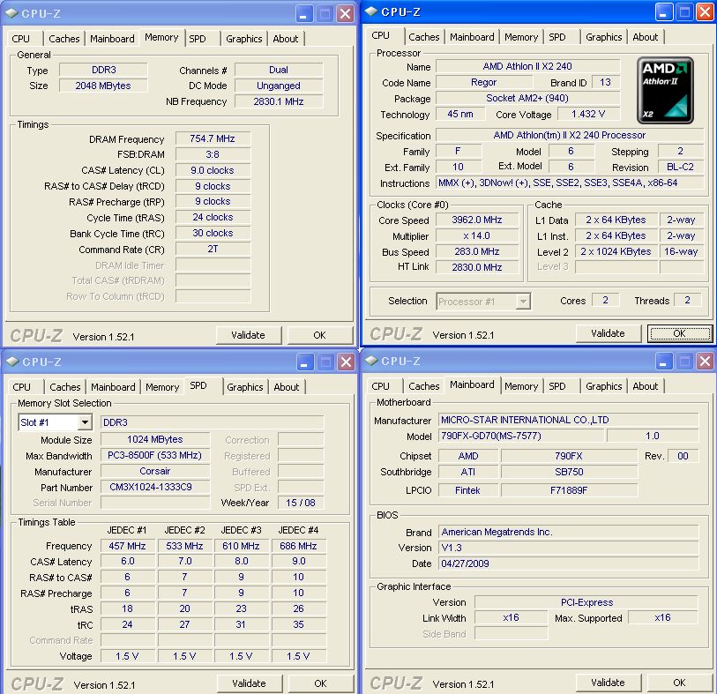Switch to Caches tab in Memory window
The image size is (717, 694).
64,39
